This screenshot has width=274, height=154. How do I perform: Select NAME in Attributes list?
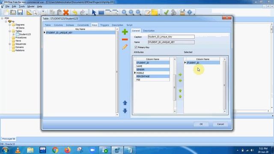click(x=152, y=66)
